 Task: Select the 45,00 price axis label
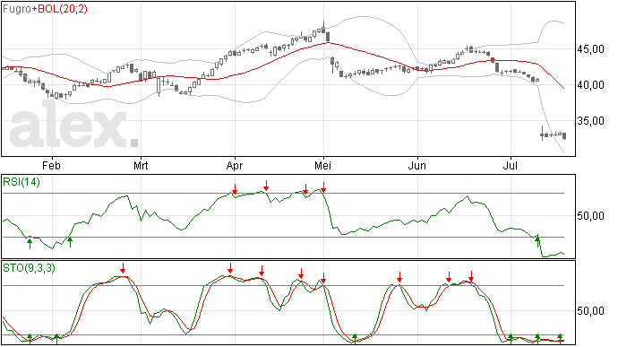pyautogui.click(x=591, y=49)
